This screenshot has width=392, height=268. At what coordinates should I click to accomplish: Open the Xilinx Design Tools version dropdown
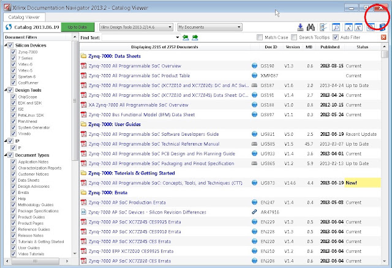pos(136,27)
